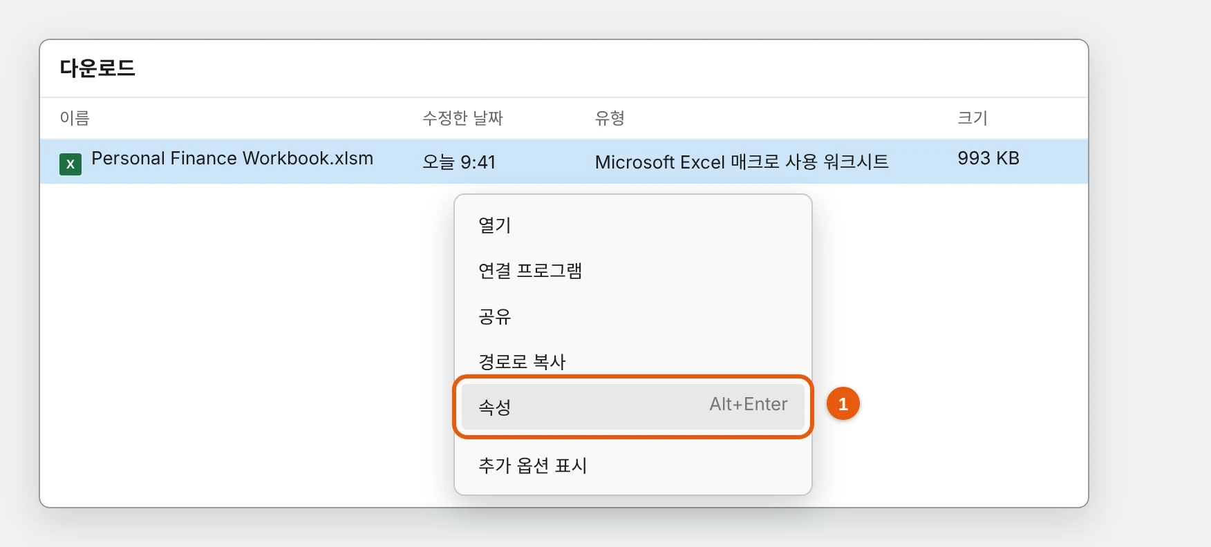Click the 다운로드 folder title

tap(97, 68)
